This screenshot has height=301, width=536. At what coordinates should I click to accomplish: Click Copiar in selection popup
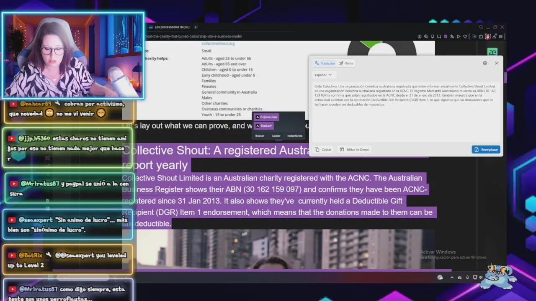coord(276,136)
